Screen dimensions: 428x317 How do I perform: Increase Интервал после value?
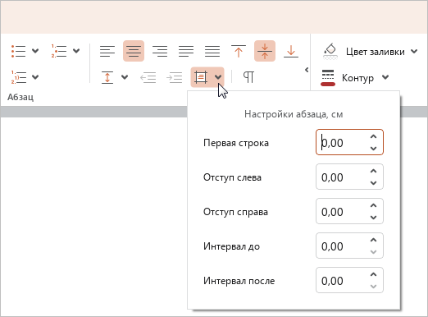pyautogui.click(x=373, y=274)
